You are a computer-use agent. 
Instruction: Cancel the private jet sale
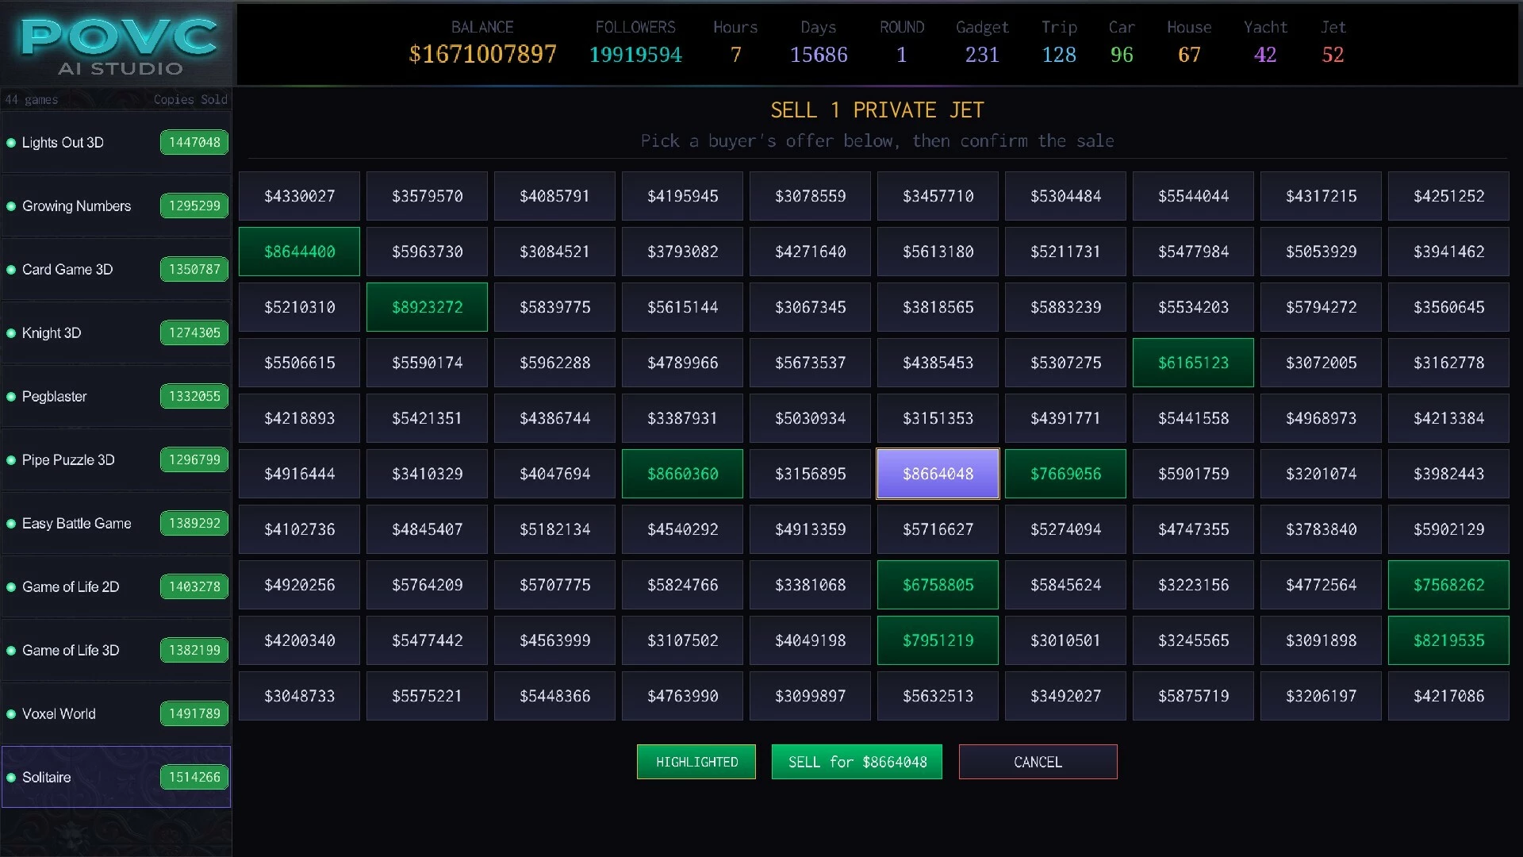coord(1038,762)
